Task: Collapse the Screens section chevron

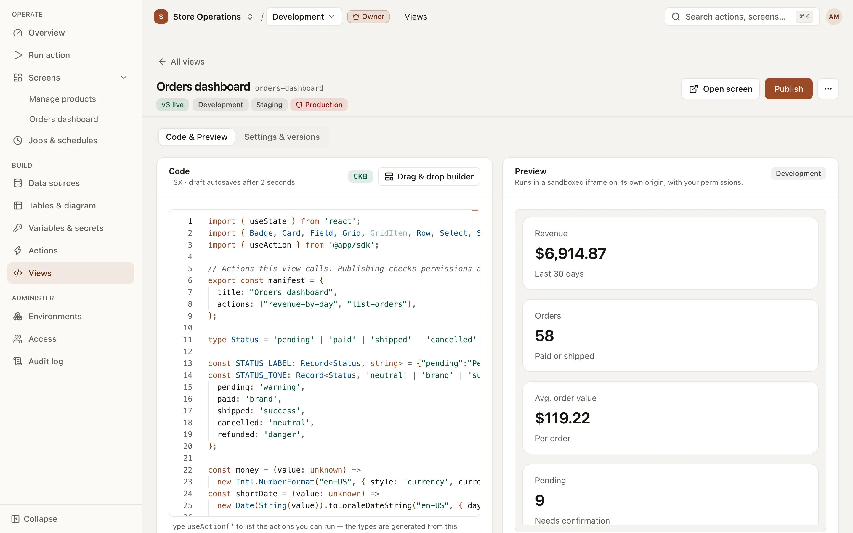Action: tap(124, 78)
